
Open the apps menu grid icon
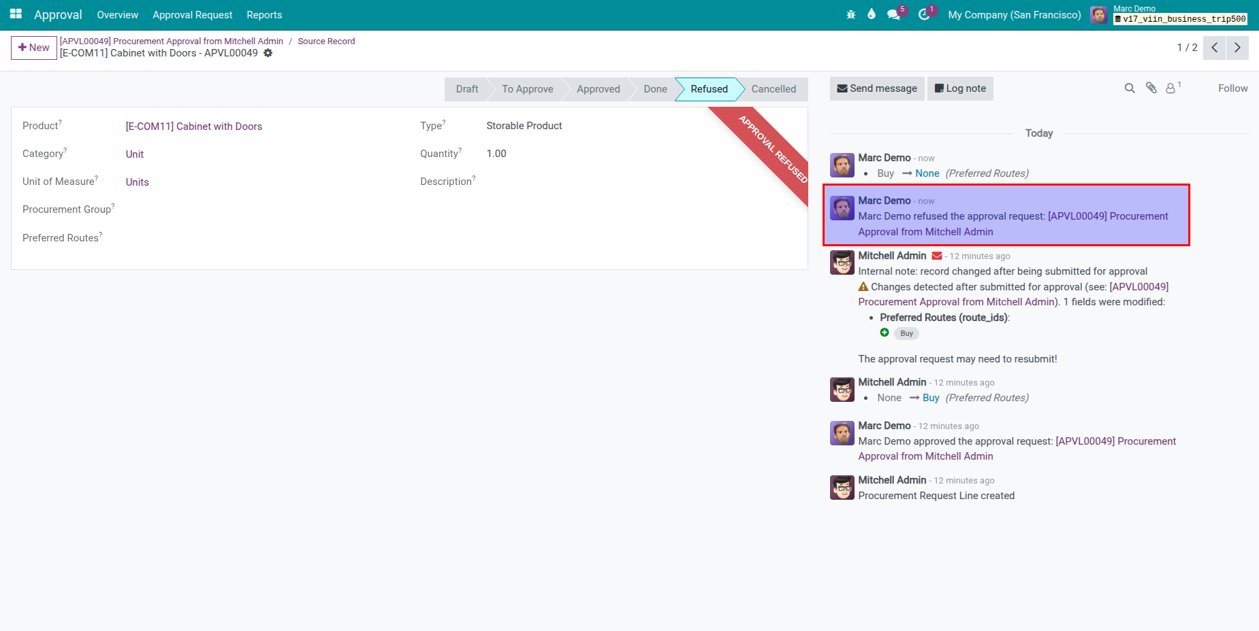tap(14, 14)
